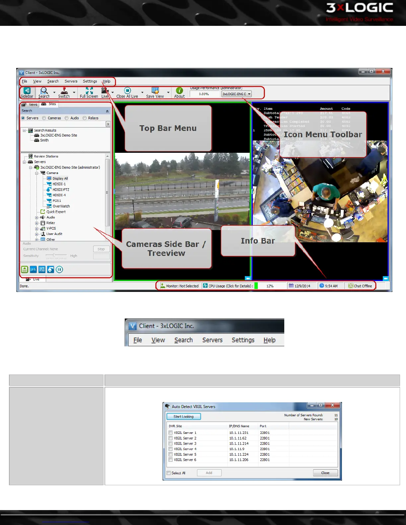Toggle the Sidebar toolbar icon
The height and width of the screenshot is (525, 406).
pos(27,90)
